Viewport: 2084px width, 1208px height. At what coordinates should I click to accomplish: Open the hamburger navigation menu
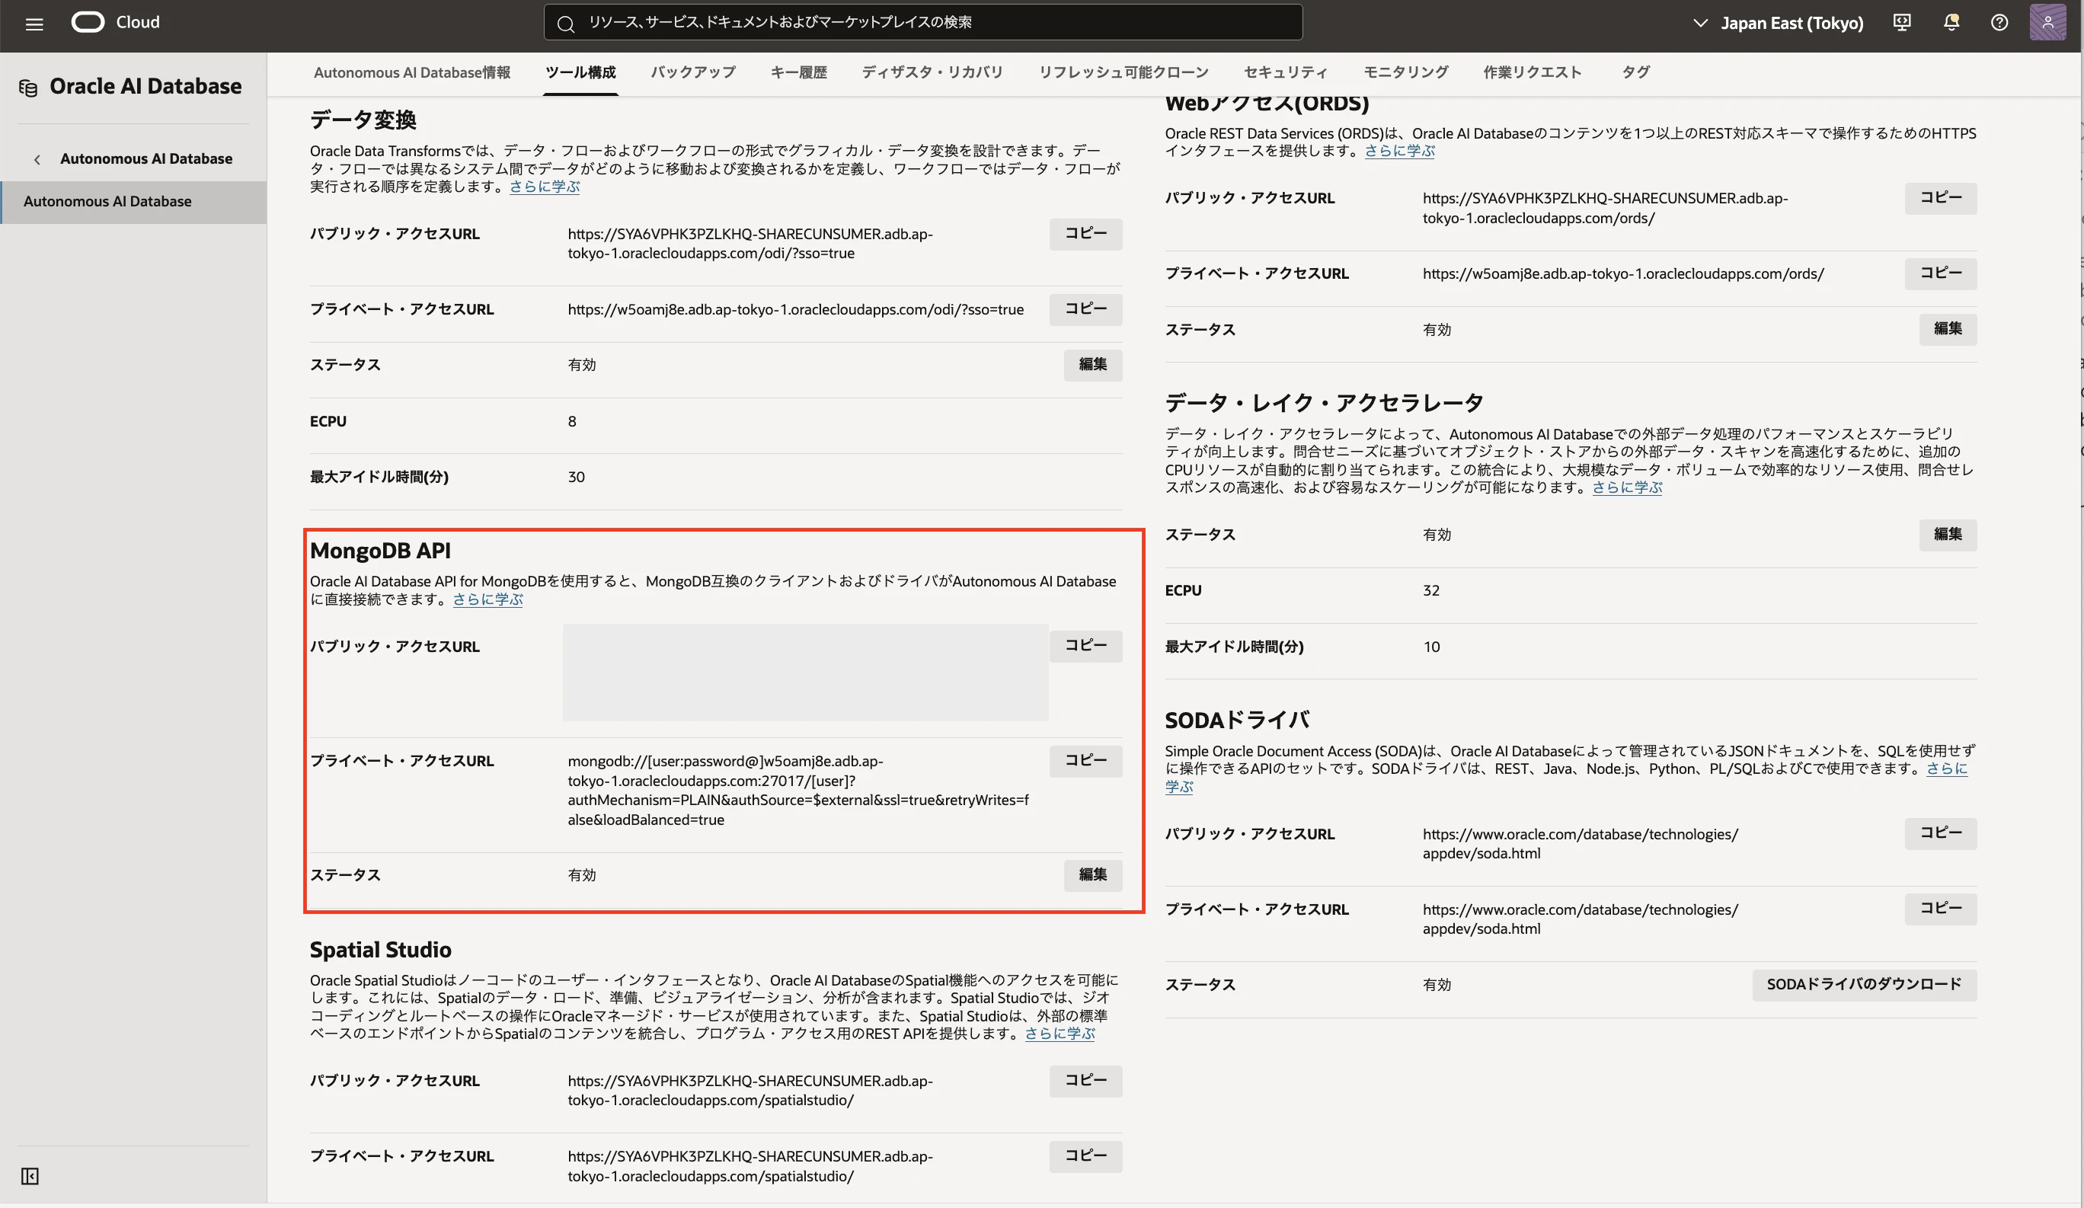34,23
